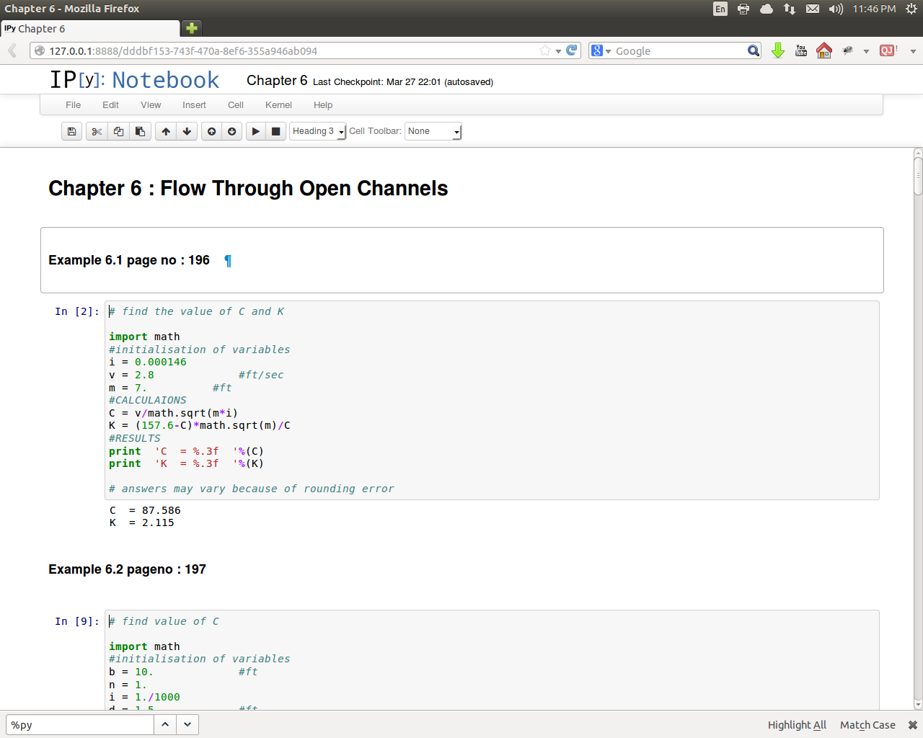Run the cell with play icon
923x738 pixels.
pyautogui.click(x=255, y=131)
